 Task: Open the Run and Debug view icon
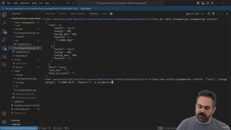4,39
